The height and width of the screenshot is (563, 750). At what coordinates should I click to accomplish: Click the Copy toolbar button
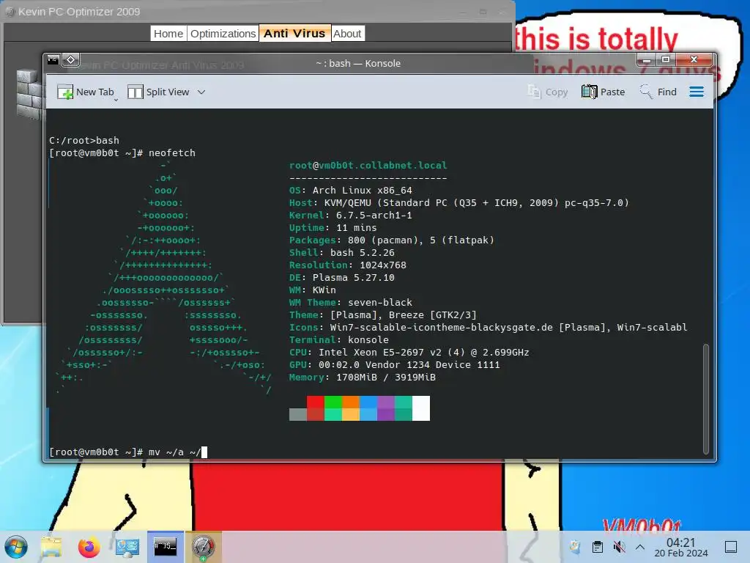548,92
